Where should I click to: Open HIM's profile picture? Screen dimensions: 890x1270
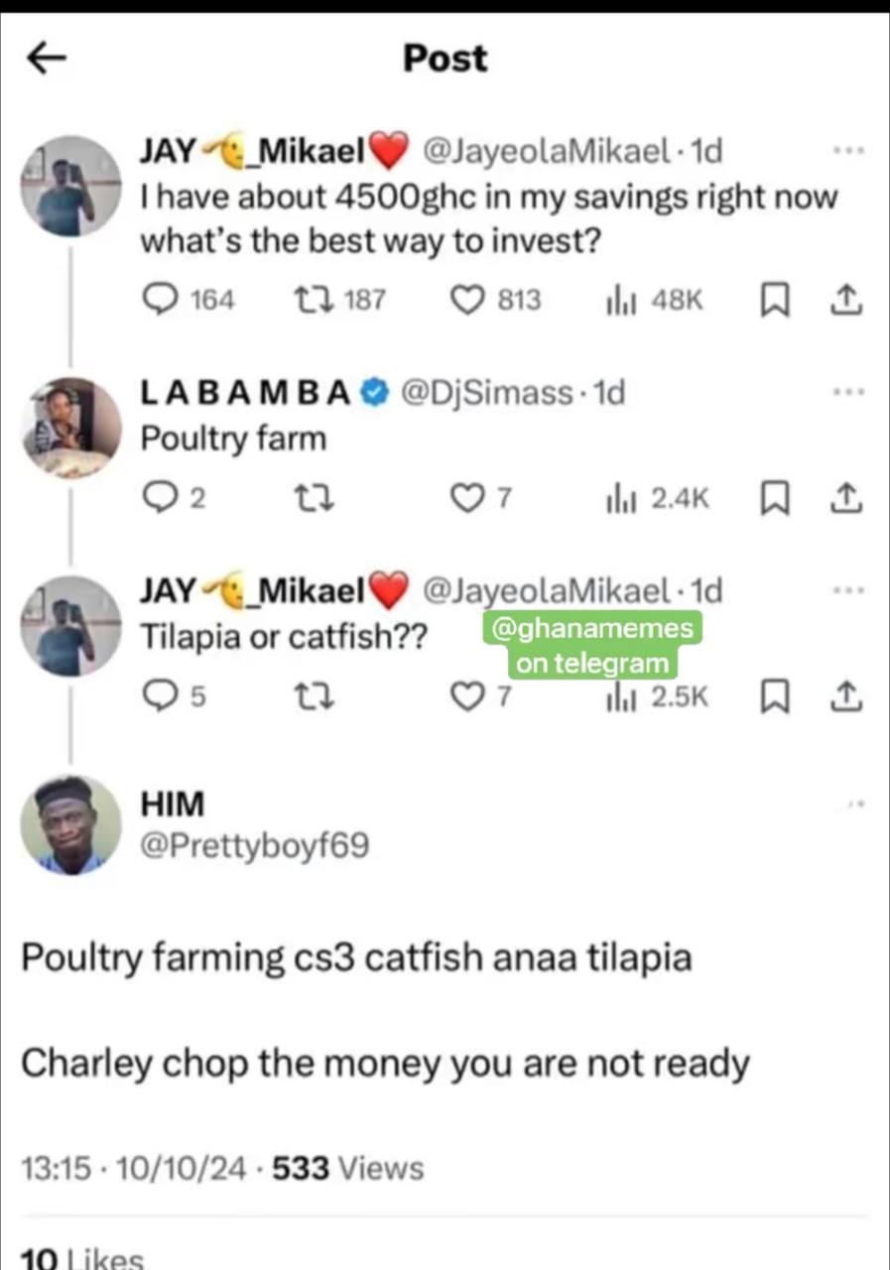click(x=71, y=825)
